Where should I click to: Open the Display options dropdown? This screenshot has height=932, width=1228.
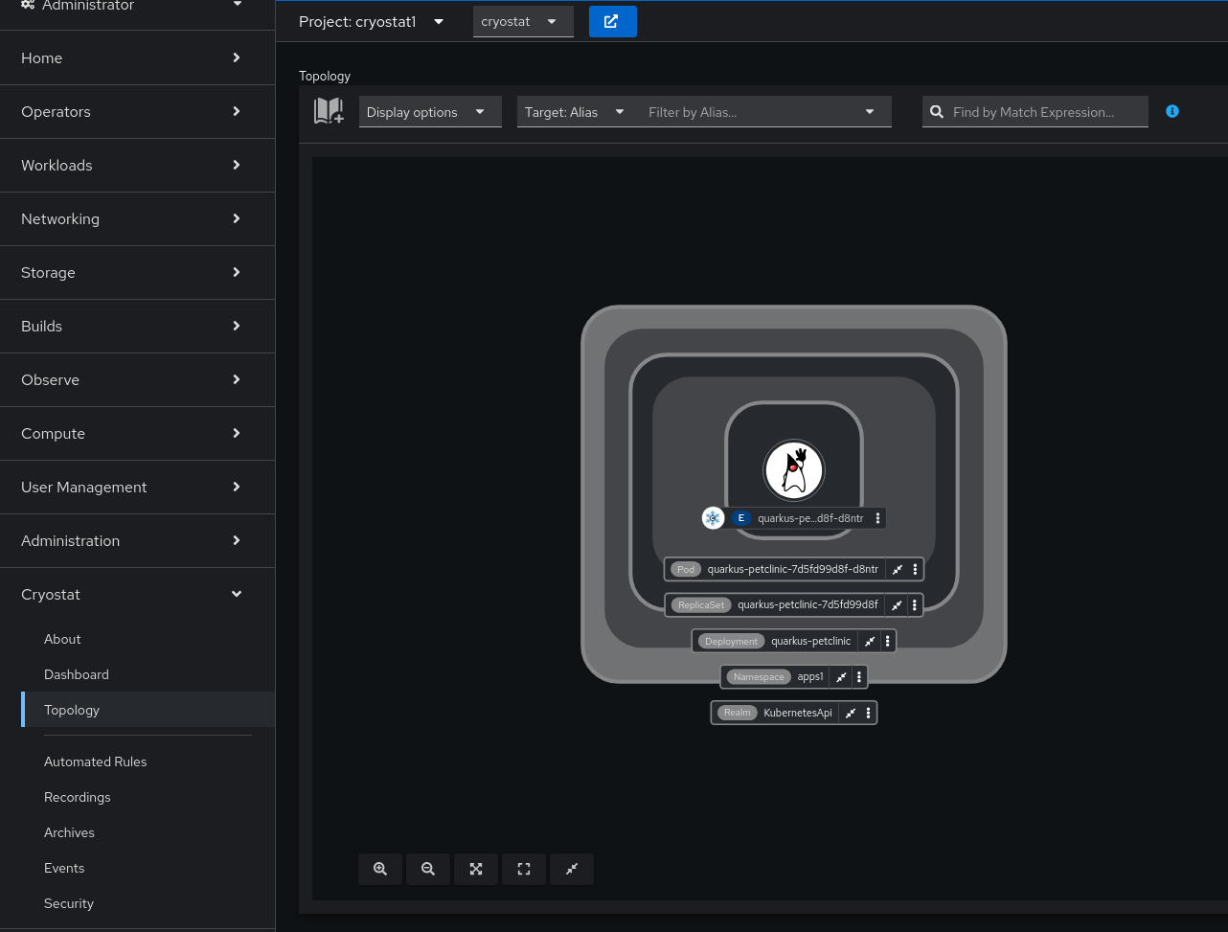pyautogui.click(x=430, y=112)
